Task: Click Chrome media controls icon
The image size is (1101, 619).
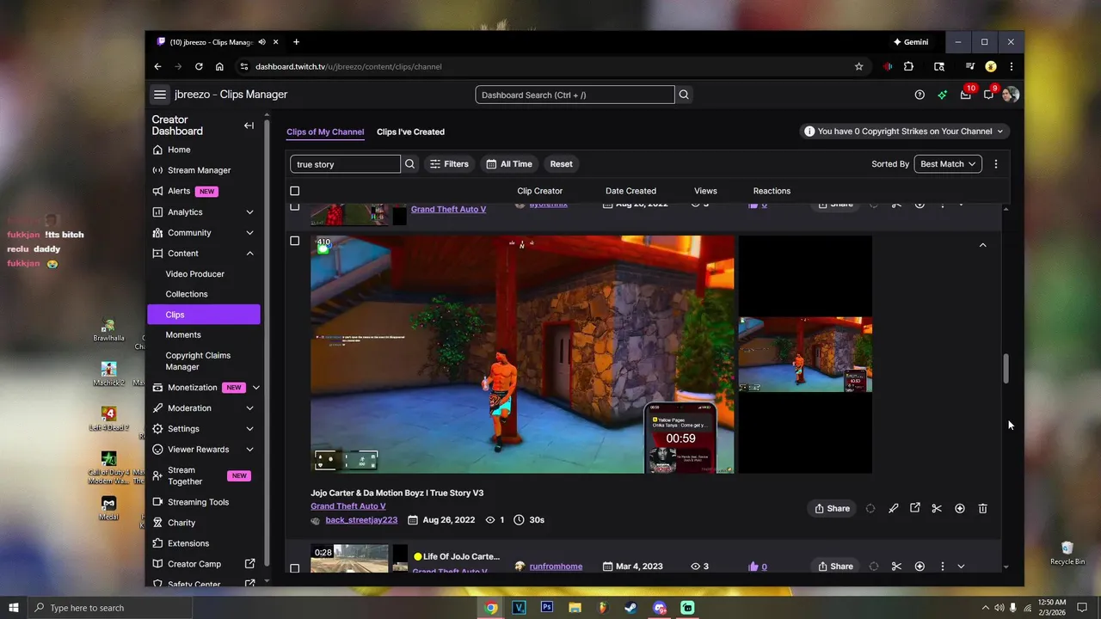Action: click(969, 66)
